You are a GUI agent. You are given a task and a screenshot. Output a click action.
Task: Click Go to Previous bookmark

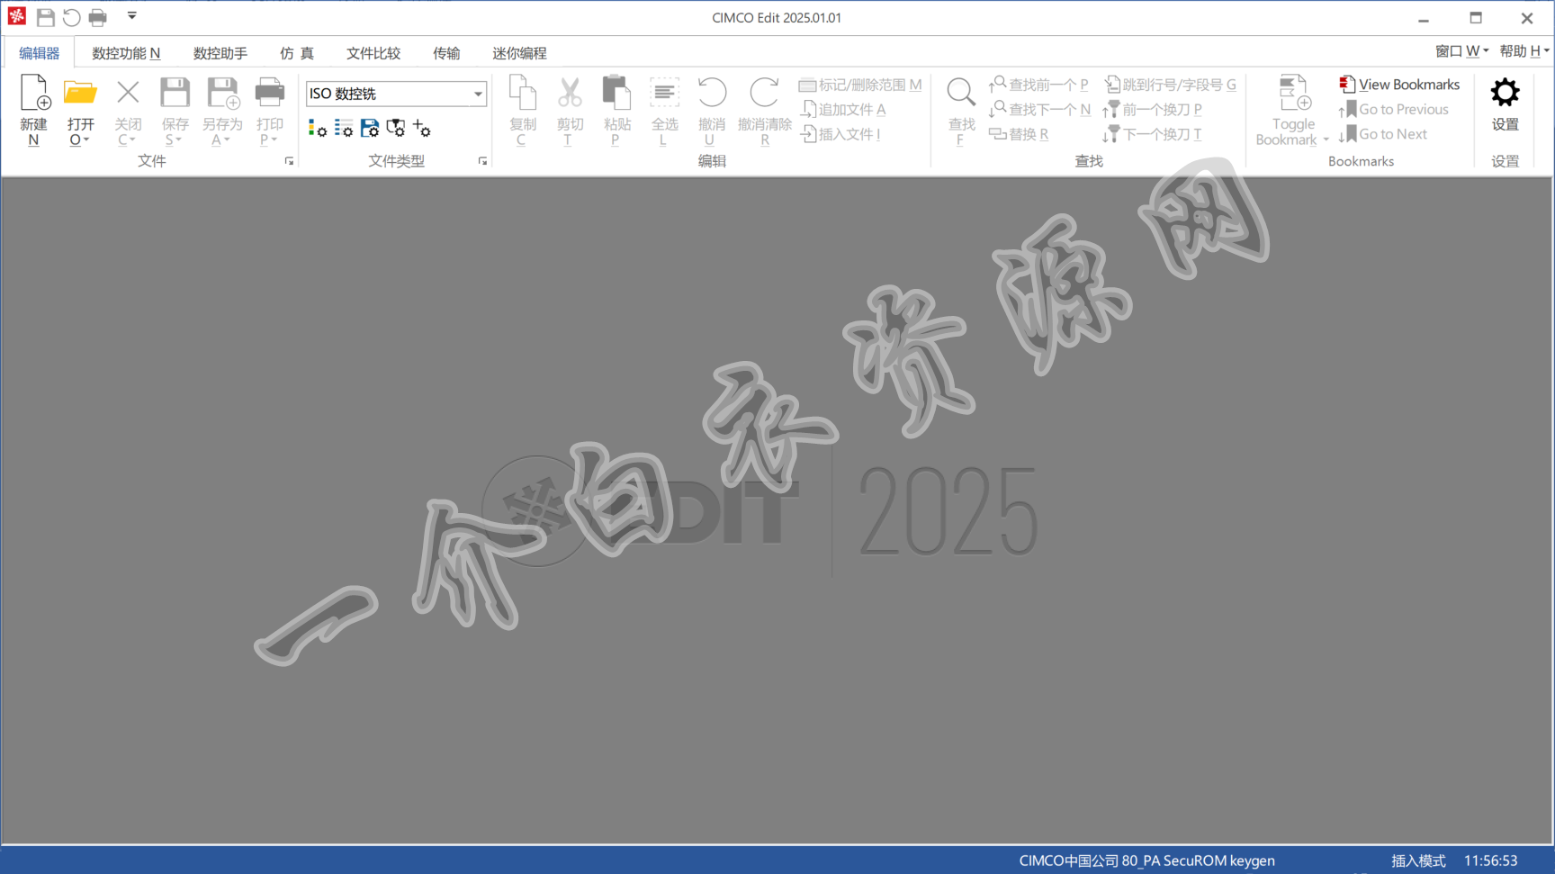click(1393, 109)
